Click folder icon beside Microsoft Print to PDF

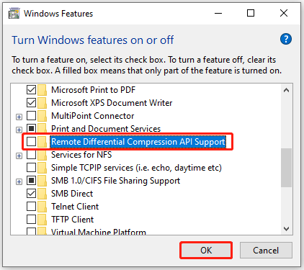pyautogui.click(x=42, y=90)
